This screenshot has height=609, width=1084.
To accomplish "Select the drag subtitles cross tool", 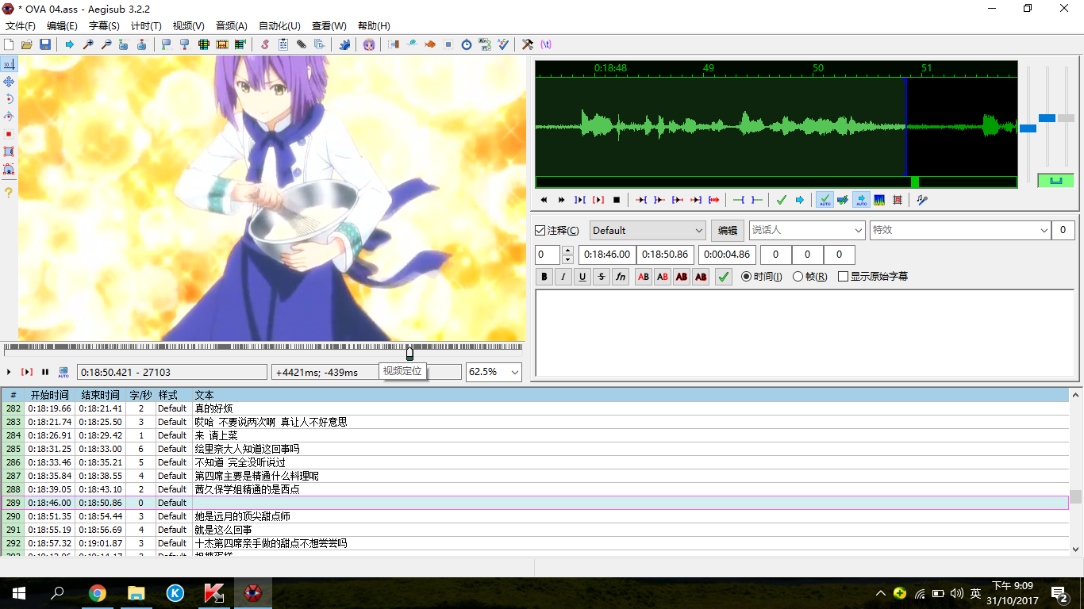I will pyautogui.click(x=9, y=82).
